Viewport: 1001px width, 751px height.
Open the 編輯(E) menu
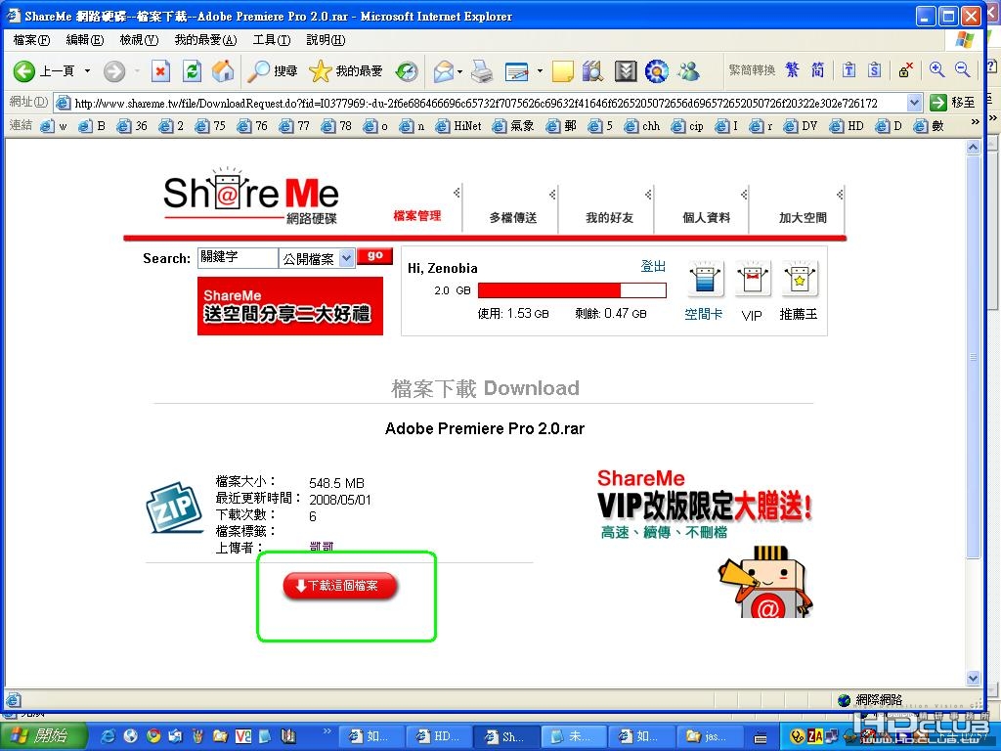coord(85,40)
